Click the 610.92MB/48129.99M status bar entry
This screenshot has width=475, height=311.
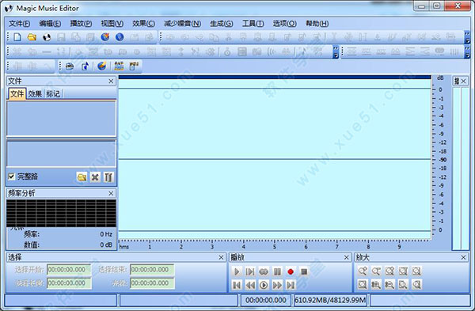[330, 300]
